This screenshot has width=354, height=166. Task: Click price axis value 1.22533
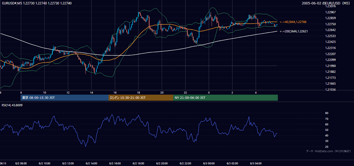tap(330, 36)
